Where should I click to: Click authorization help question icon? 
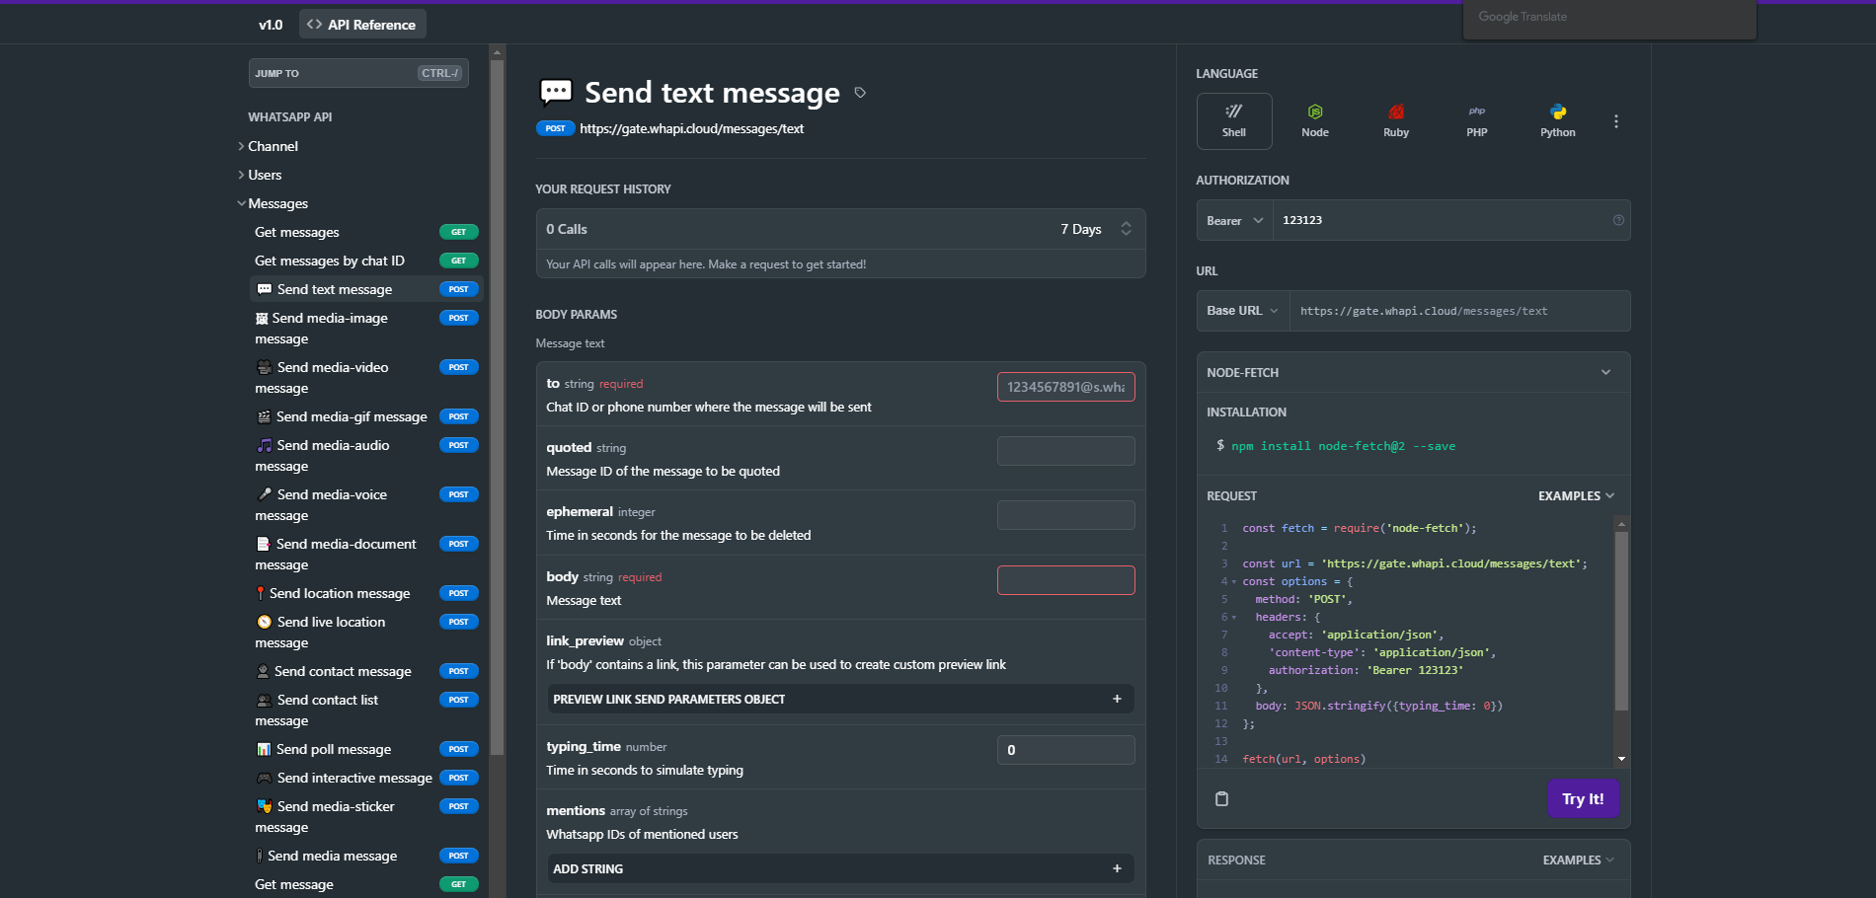pyautogui.click(x=1618, y=220)
